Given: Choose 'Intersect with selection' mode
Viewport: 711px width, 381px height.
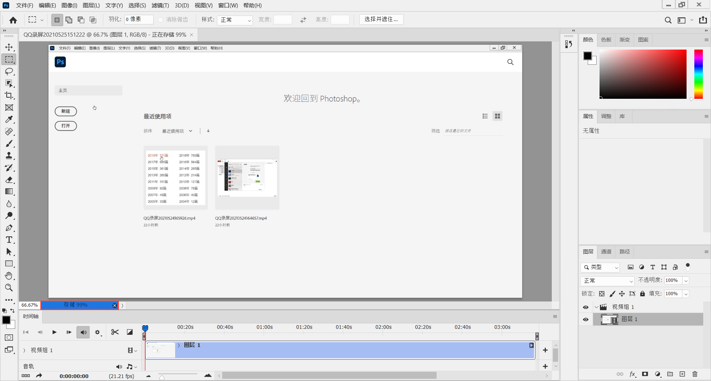Looking at the screenshot, I should (x=93, y=20).
